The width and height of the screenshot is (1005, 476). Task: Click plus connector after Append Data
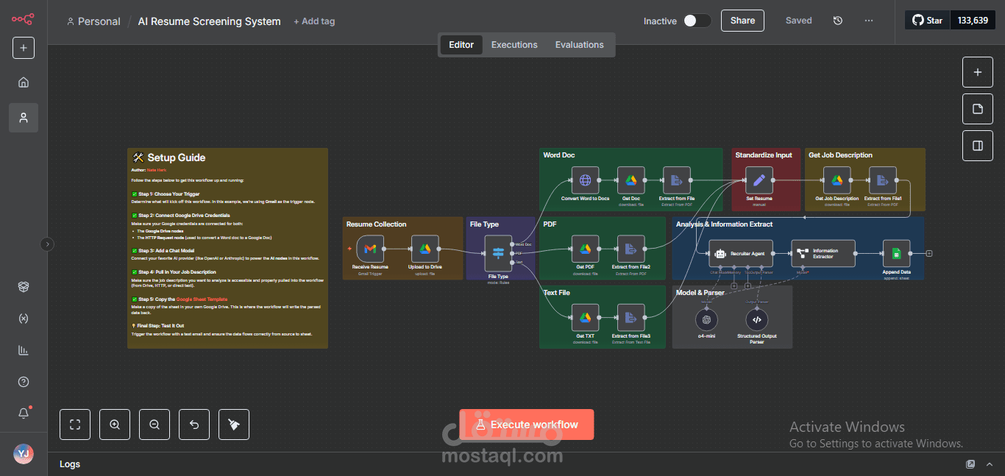(x=929, y=253)
